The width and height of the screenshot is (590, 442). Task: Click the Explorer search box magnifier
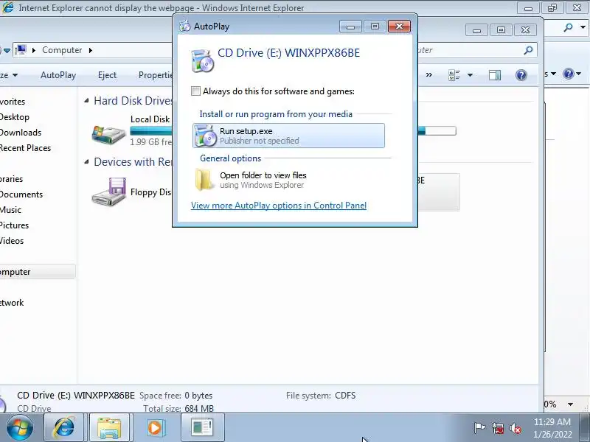(x=528, y=50)
